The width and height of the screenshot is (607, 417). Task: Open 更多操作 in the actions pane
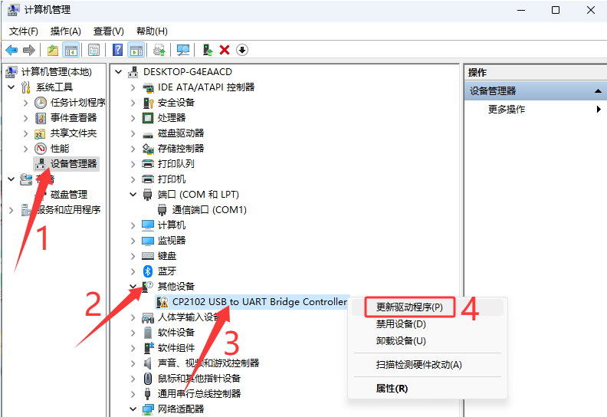point(506,109)
